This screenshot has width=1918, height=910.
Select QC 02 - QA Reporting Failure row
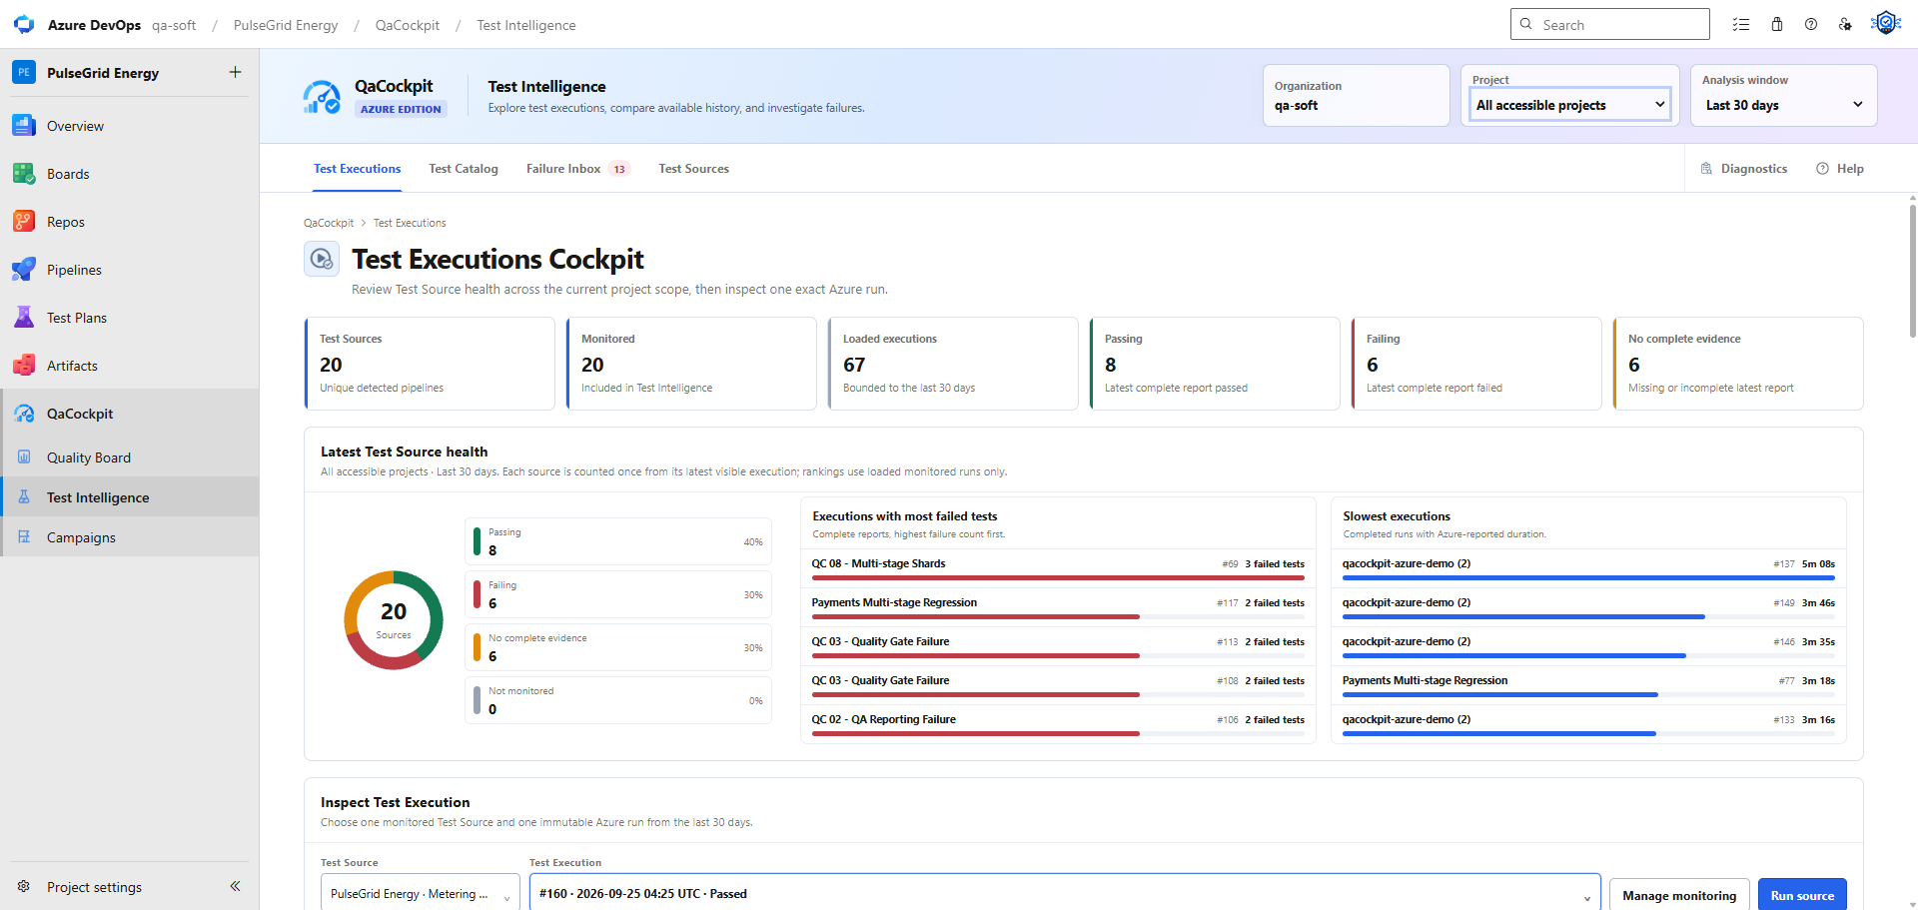tap(1057, 723)
